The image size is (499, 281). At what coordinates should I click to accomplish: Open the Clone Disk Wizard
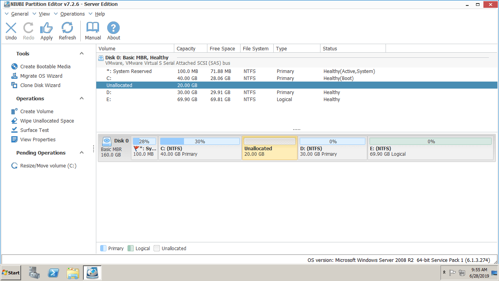(40, 85)
